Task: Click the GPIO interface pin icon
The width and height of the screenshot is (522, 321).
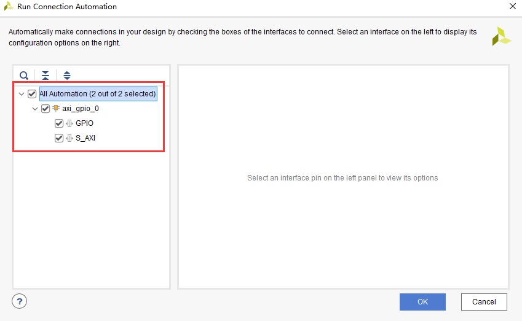Action: [x=69, y=123]
